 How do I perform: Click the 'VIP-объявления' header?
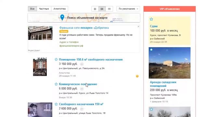pyautogui.click(x=170, y=9)
